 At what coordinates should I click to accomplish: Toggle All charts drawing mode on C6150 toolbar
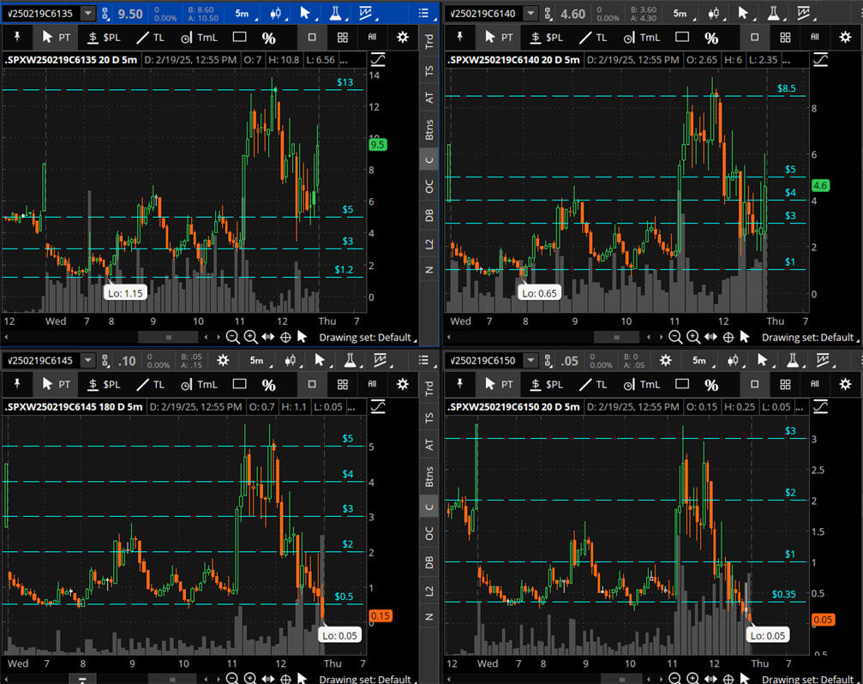click(x=814, y=385)
